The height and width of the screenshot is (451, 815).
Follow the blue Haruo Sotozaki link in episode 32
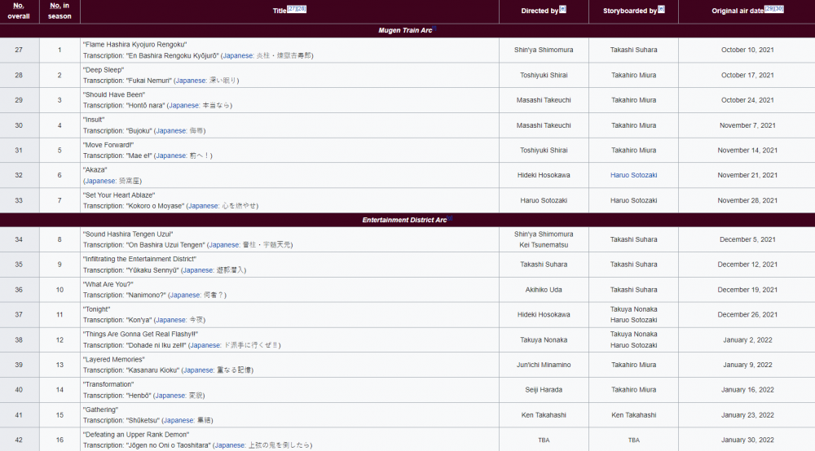tap(633, 175)
